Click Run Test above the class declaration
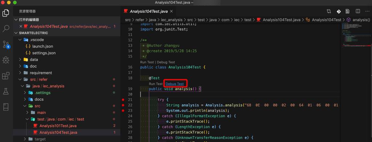The width and height of the screenshot is (372, 142). pyautogui.click(x=147, y=62)
